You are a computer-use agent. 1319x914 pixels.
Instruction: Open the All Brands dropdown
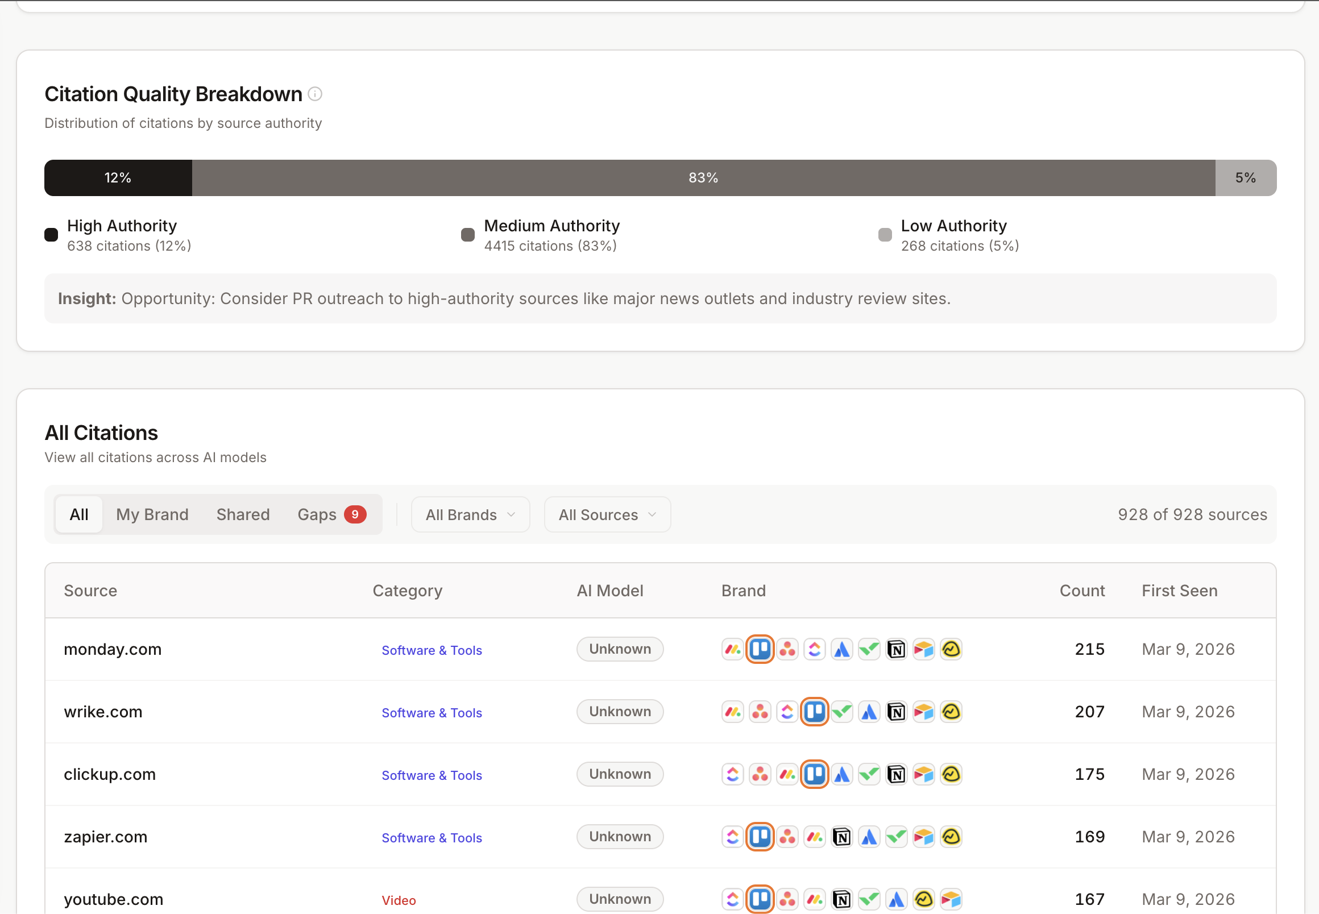pos(470,514)
